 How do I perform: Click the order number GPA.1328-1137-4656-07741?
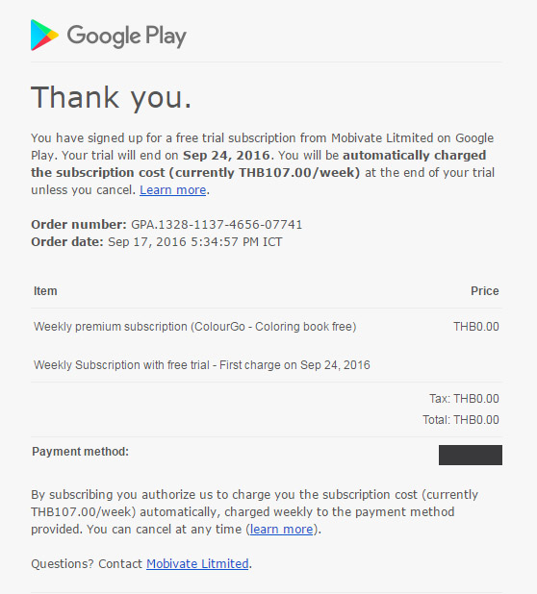(217, 225)
